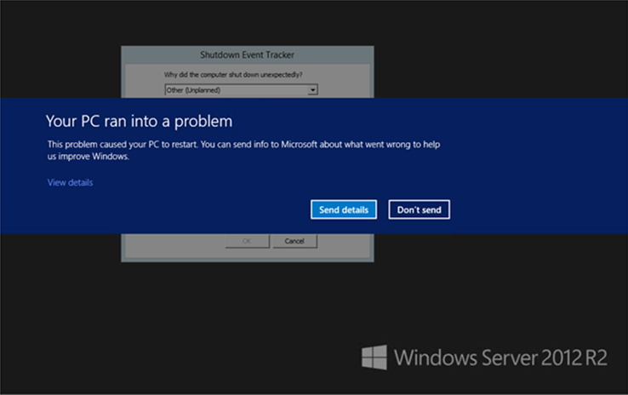
Task: Click the Shutdown Event Tracker title bar
Action: coord(248,53)
